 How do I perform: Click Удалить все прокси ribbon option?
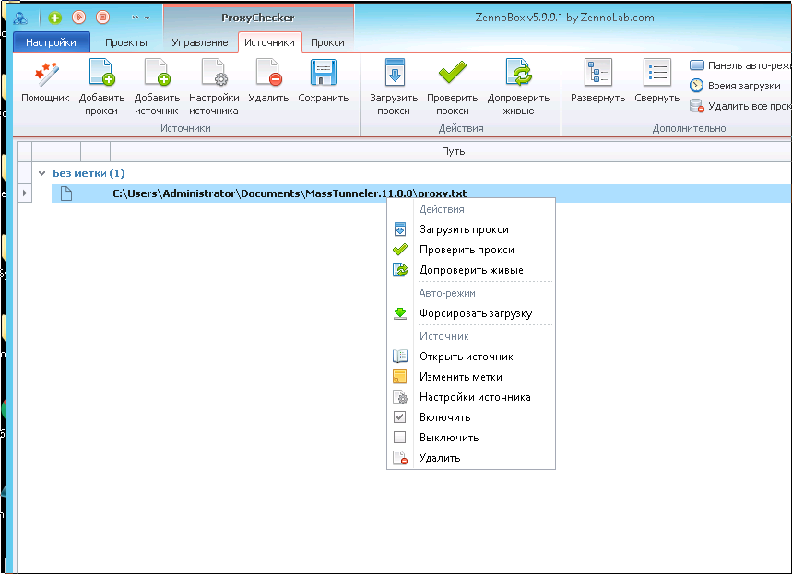(x=740, y=106)
